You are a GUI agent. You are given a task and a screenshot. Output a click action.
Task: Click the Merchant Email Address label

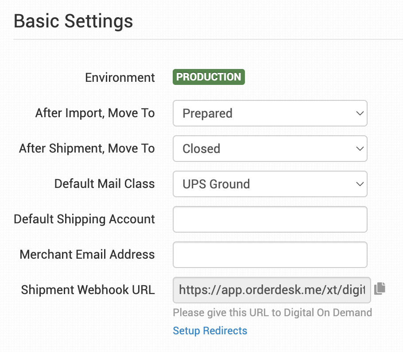(87, 255)
